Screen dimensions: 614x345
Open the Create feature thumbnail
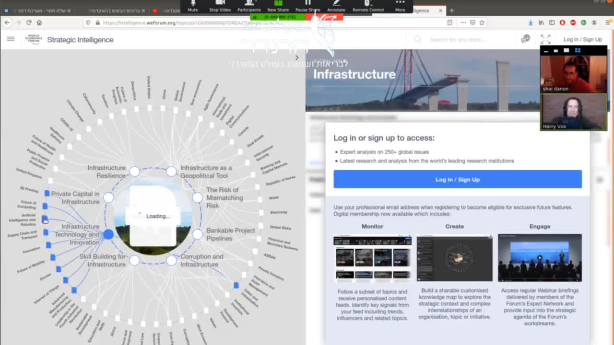click(454, 257)
